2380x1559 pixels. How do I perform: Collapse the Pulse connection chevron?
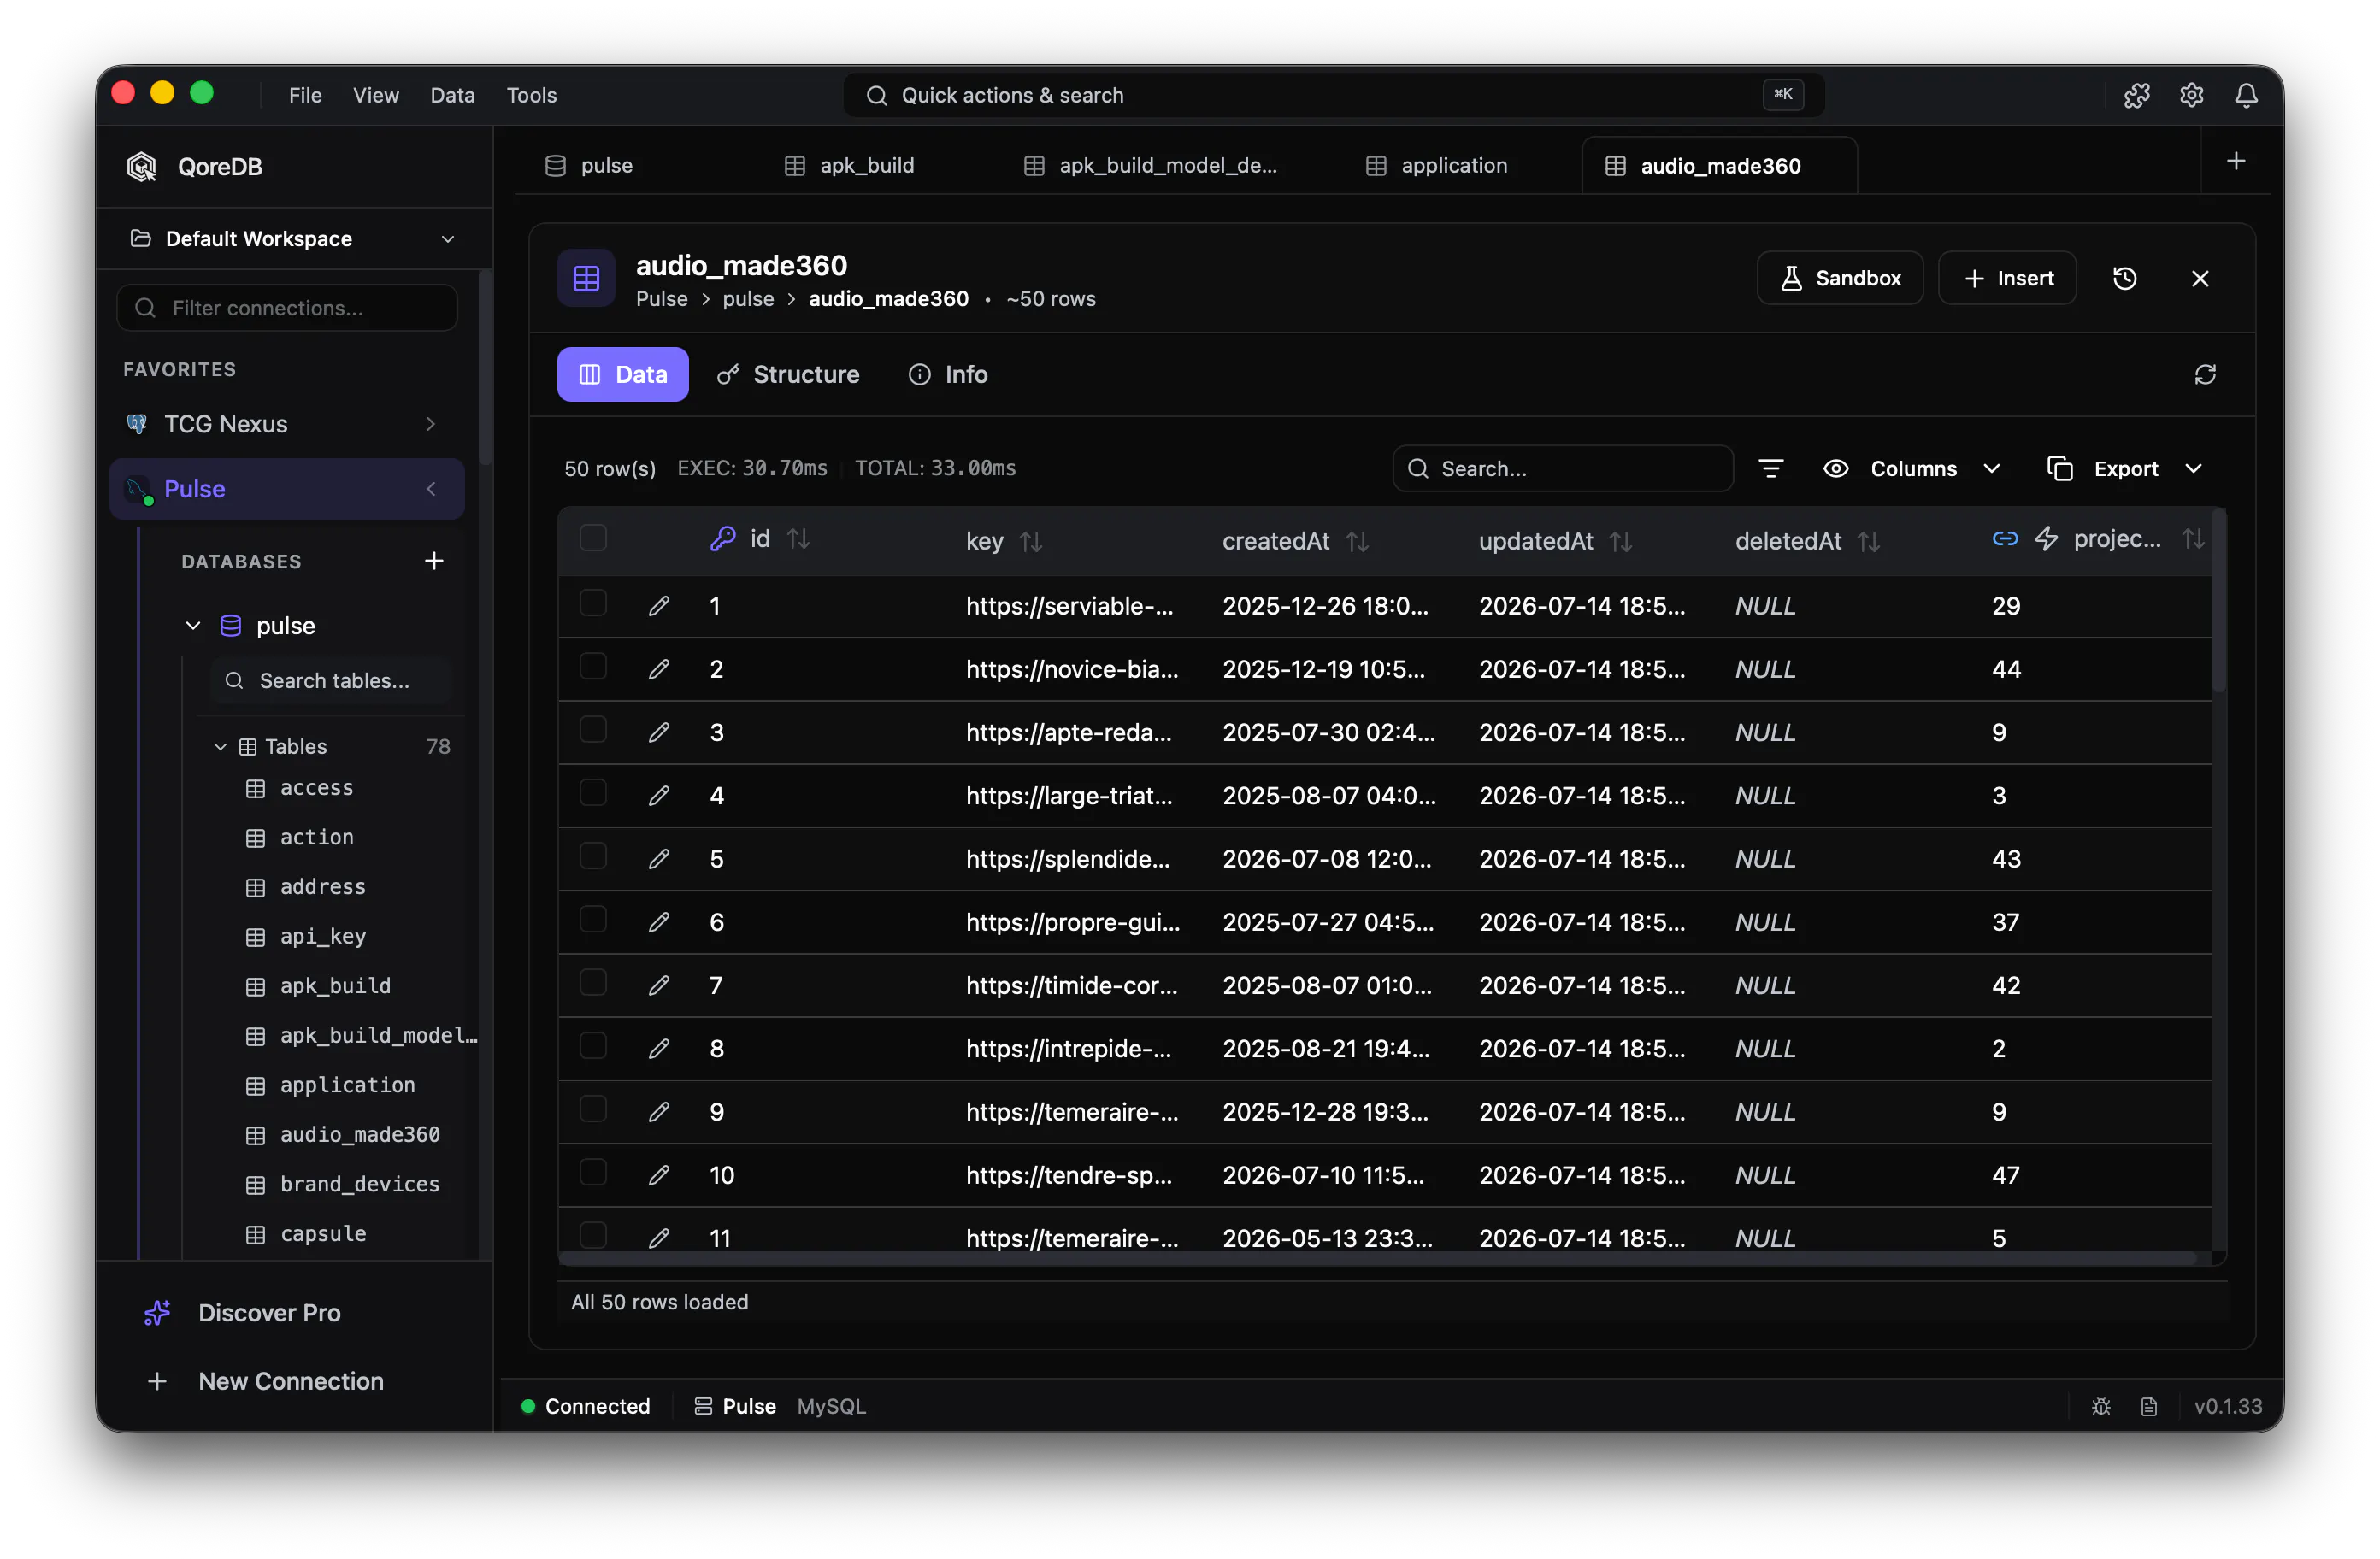click(x=431, y=489)
